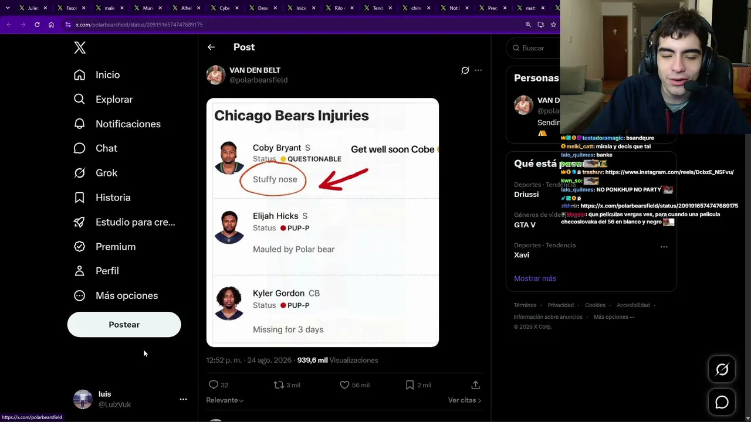Viewport: 751px width, 422px height.
Task: Bookmark the post (2 mil saves)
Action: [418, 385]
